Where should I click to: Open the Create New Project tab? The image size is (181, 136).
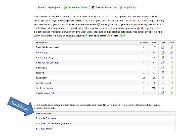tap(76, 8)
